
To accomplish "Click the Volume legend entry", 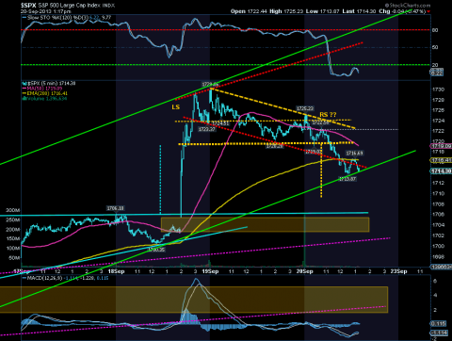I will (44, 98).
